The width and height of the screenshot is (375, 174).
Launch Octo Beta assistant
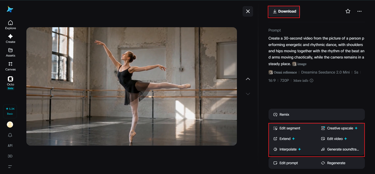pyautogui.click(x=10, y=82)
